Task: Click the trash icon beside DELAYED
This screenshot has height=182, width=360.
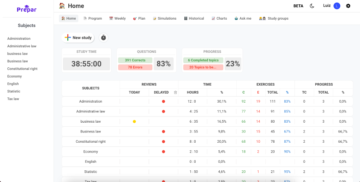Action: point(175,92)
